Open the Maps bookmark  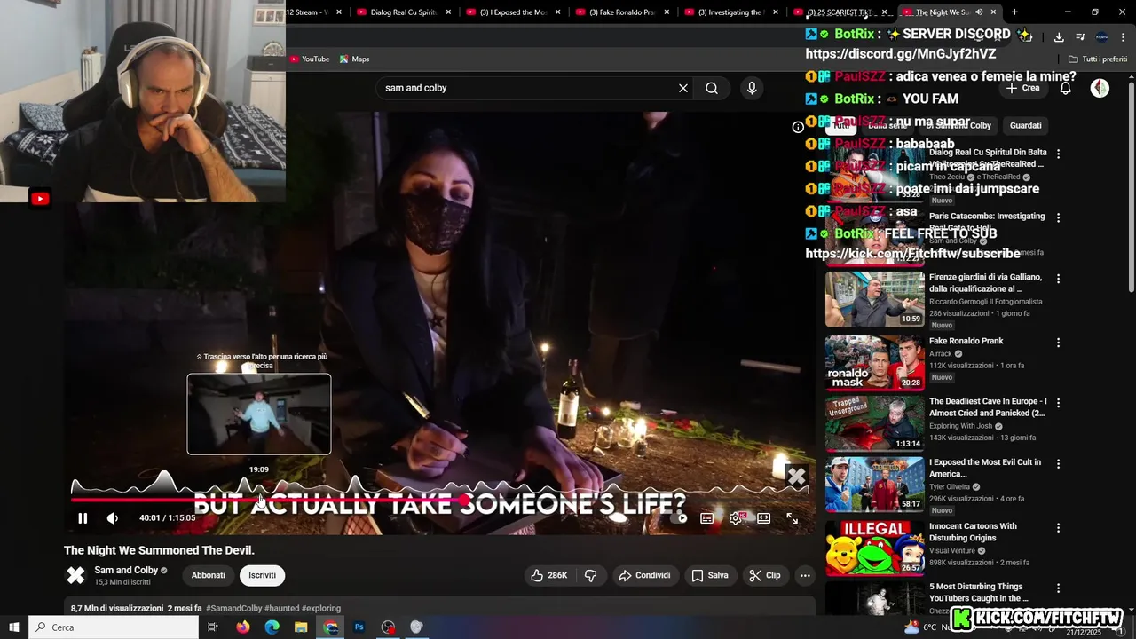coord(354,59)
